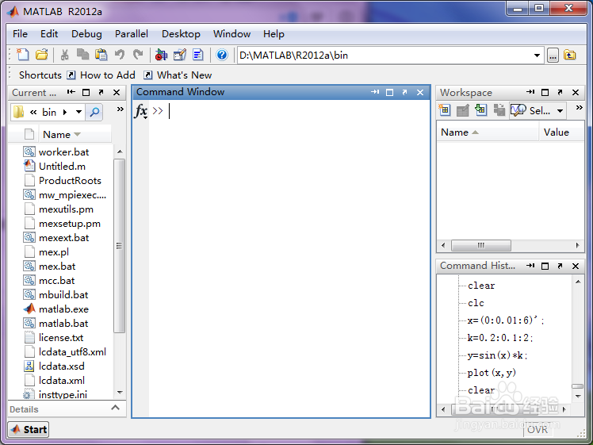The image size is (593, 445).
Task: Undock the Workspace panel
Action: [x=560, y=92]
